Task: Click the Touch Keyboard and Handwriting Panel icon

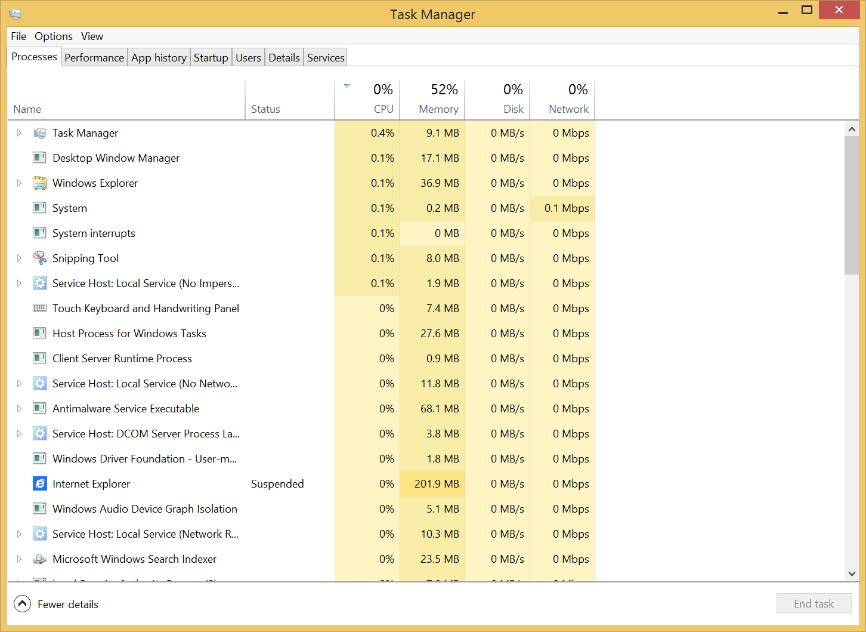Action: pos(40,309)
